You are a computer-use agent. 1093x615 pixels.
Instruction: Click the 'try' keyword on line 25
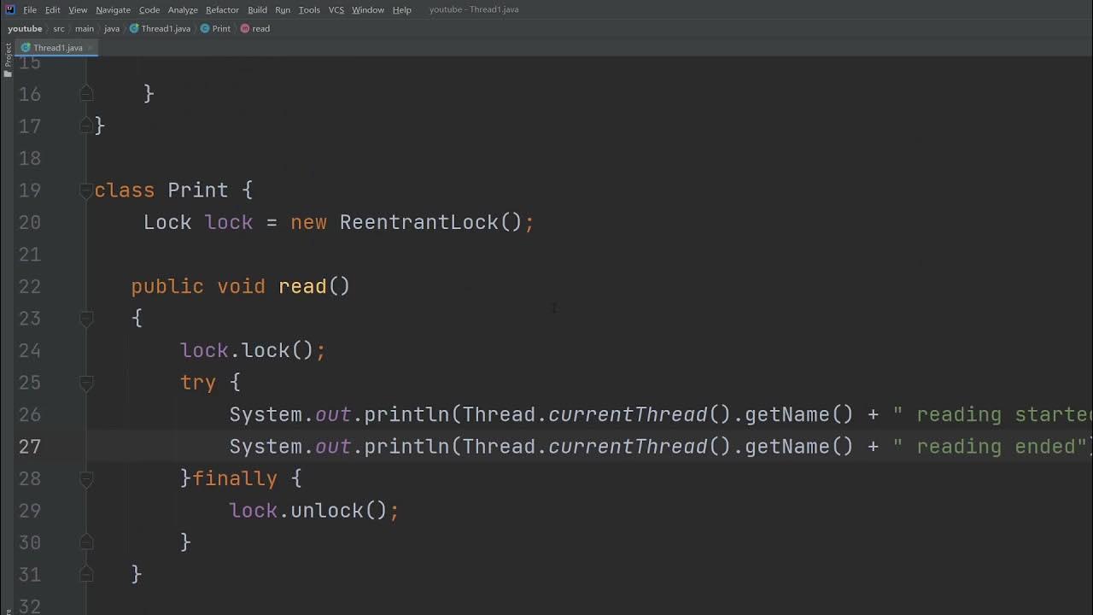coord(198,382)
